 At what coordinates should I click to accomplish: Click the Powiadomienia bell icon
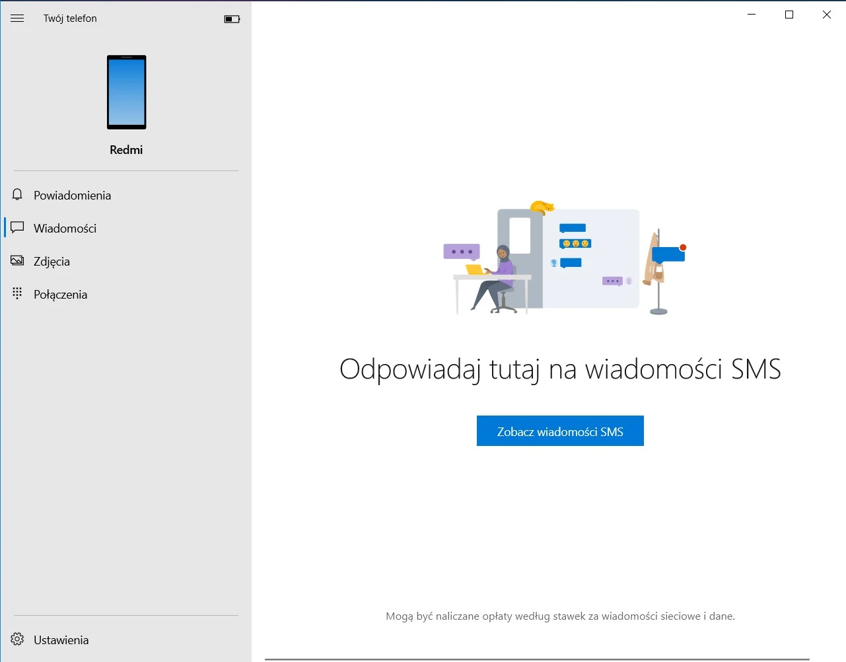(x=17, y=195)
